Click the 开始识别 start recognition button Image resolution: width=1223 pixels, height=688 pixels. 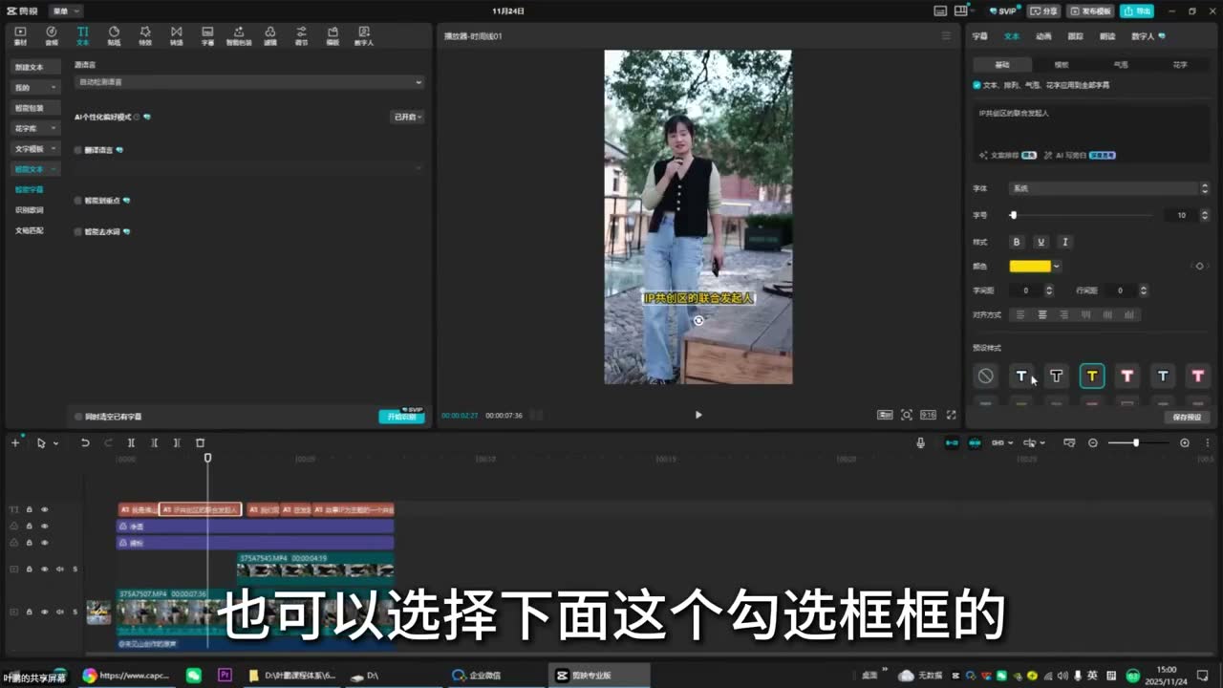click(x=401, y=417)
